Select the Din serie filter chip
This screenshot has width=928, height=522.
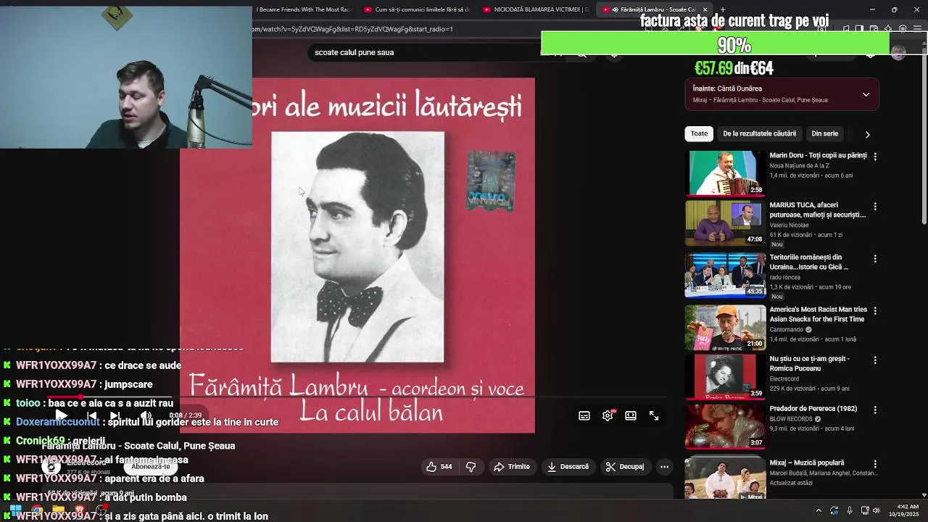[825, 133]
